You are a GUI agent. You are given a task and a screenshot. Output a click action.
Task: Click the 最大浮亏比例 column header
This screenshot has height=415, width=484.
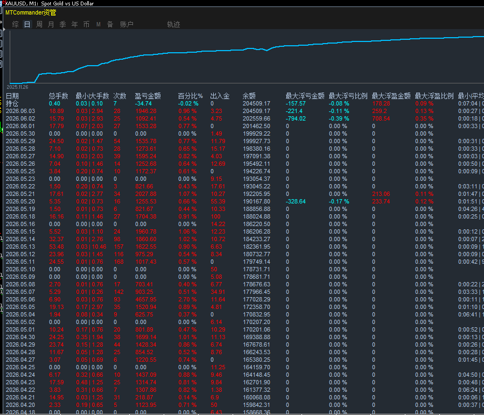(348, 96)
